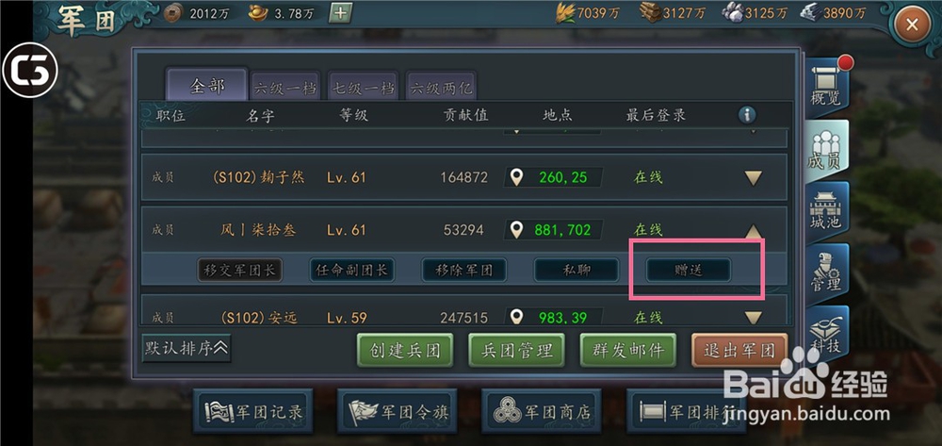Open the 默认排序 sort dropdown
The width and height of the screenshot is (942, 446).
point(187,347)
